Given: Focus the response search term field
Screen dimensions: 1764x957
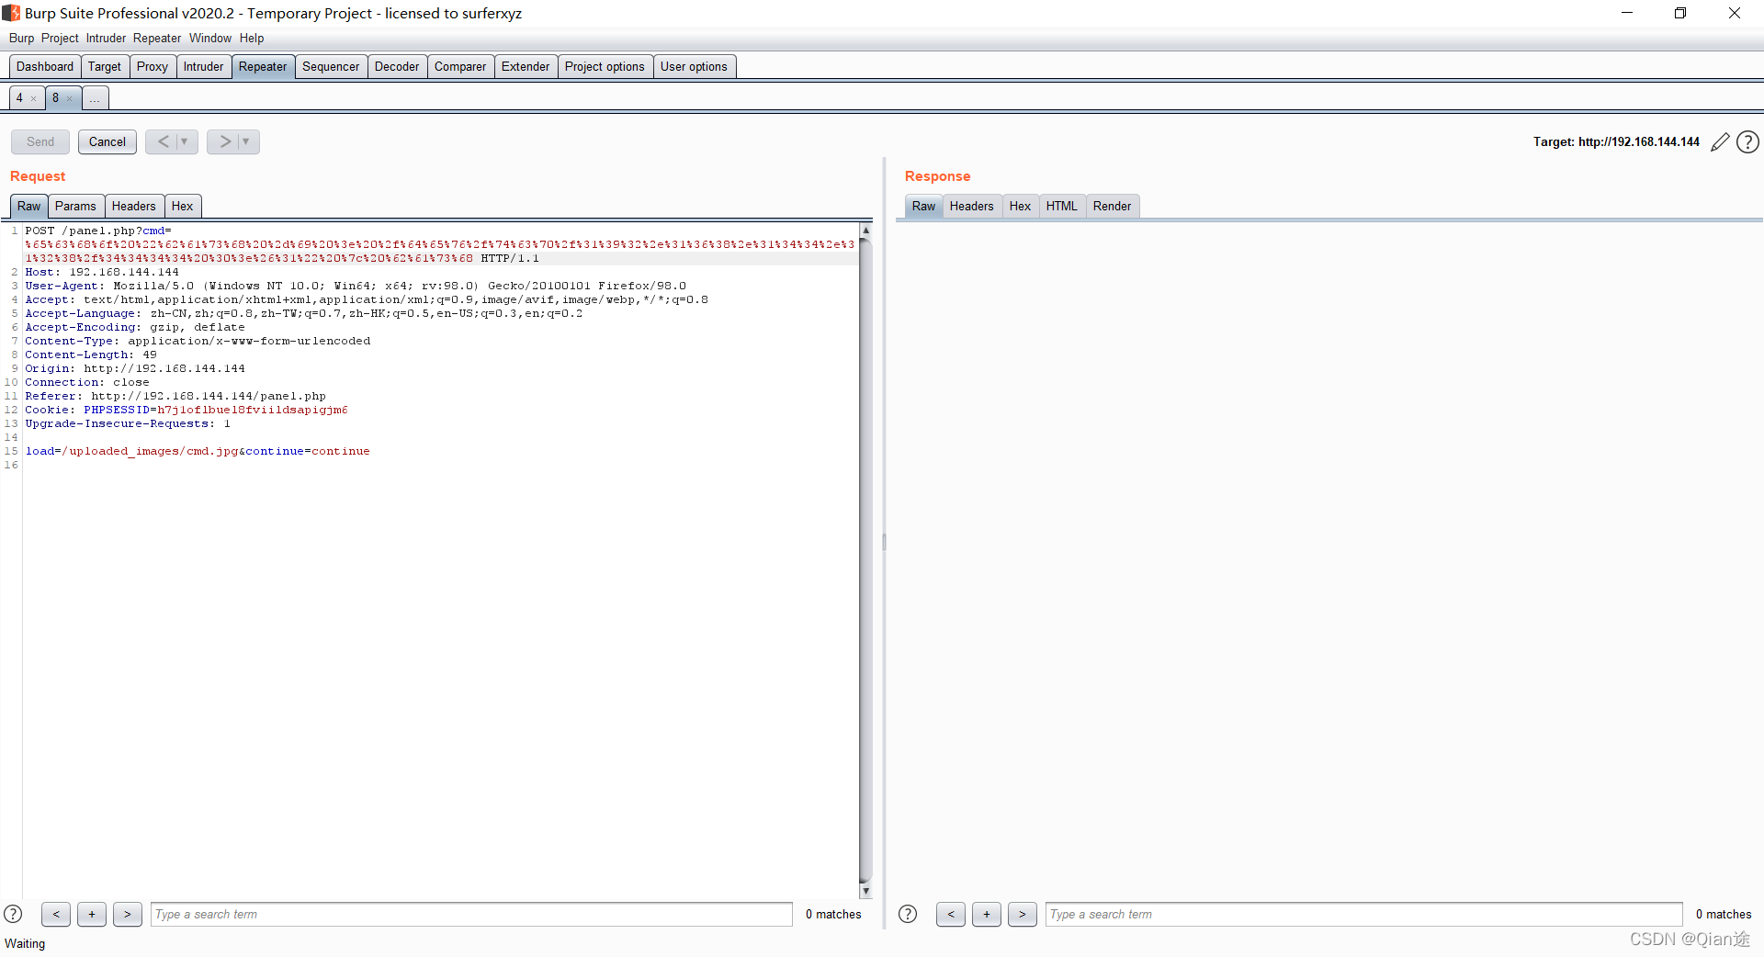Looking at the screenshot, I should [1363, 914].
